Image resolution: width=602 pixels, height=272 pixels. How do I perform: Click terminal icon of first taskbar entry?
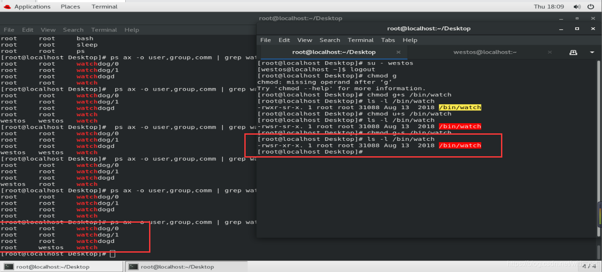(10, 267)
